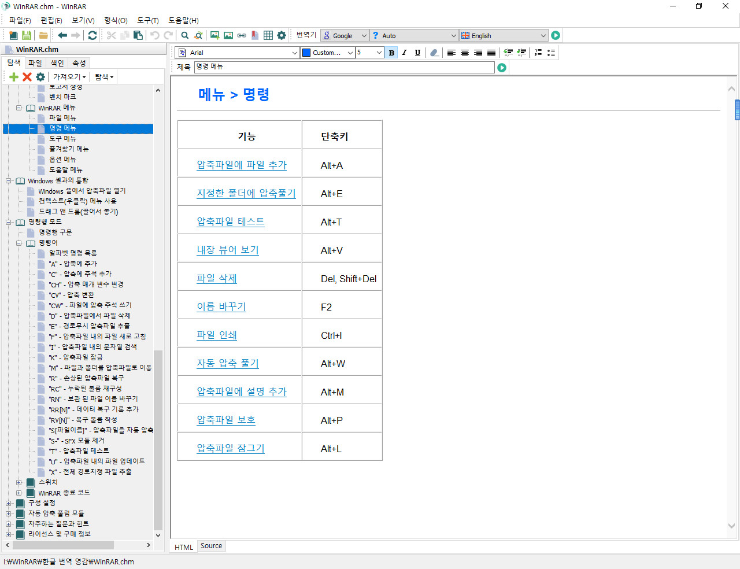Image resolution: width=740 pixels, height=569 pixels.
Task: Apply the title with the green arrow
Action: point(502,68)
